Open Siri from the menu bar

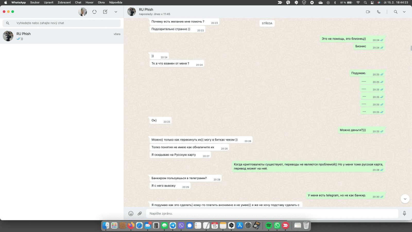pos(379,3)
